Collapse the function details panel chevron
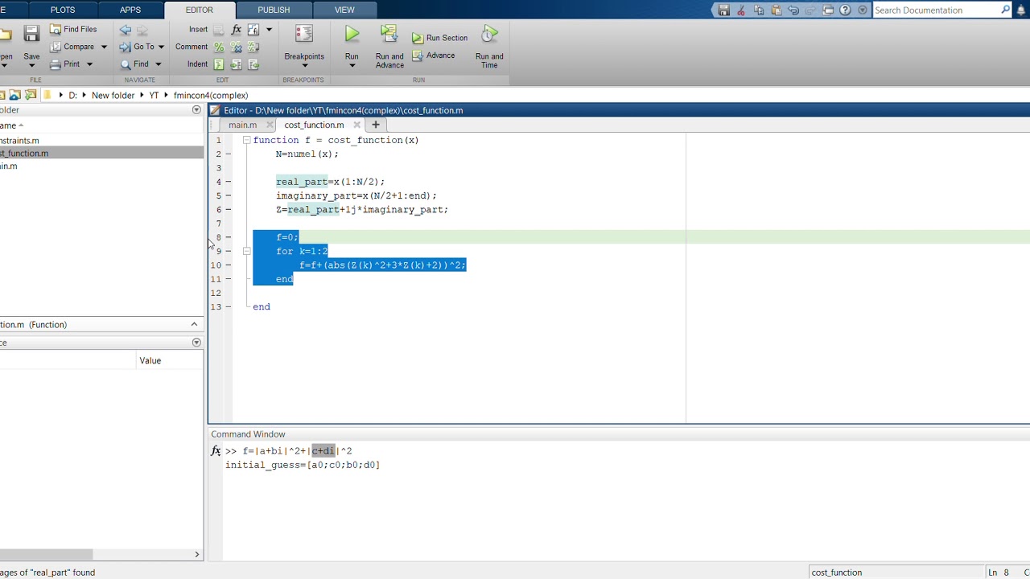Image resolution: width=1030 pixels, height=579 pixels. pos(194,324)
